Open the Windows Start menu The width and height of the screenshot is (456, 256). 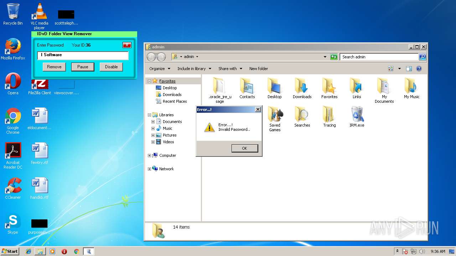tap(10, 251)
